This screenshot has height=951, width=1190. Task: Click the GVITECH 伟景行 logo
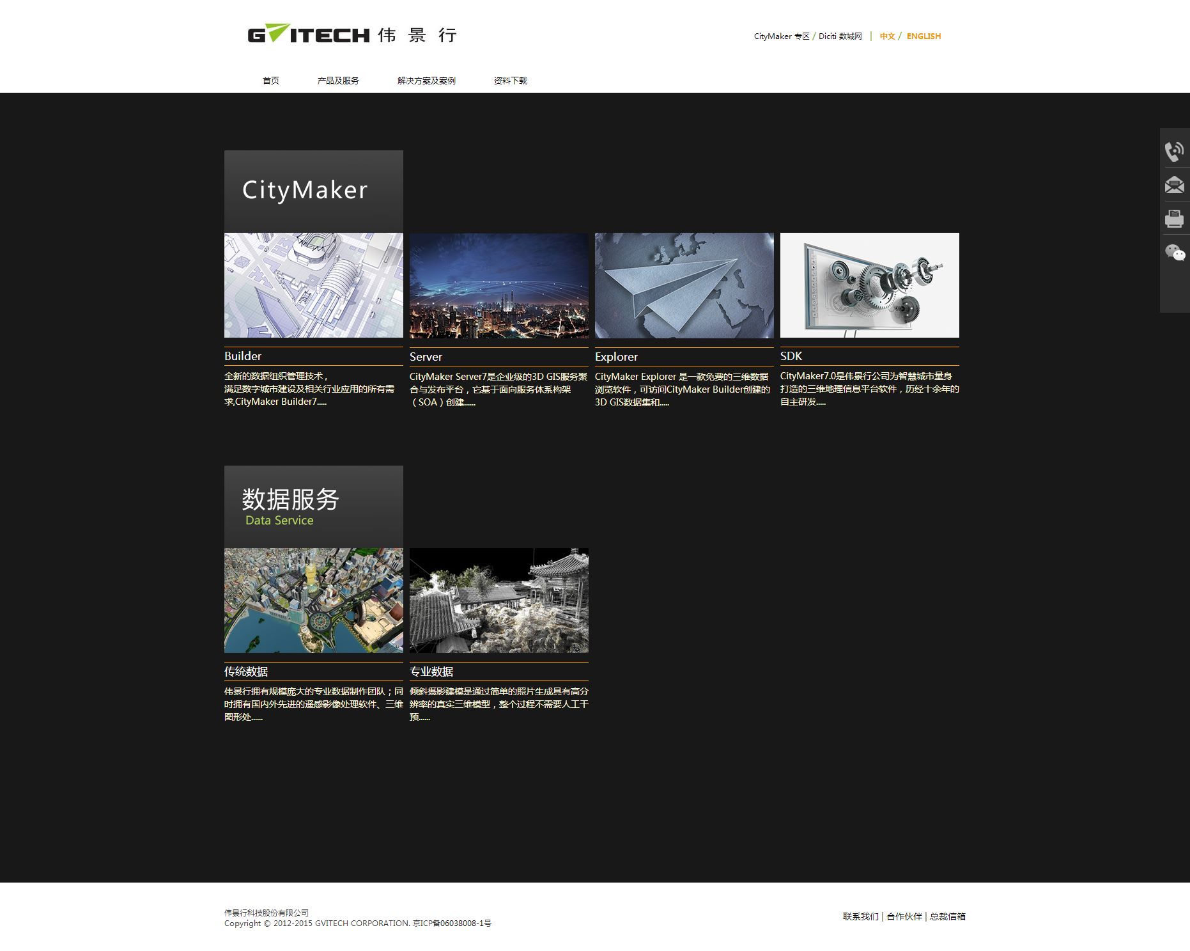[352, 34]
